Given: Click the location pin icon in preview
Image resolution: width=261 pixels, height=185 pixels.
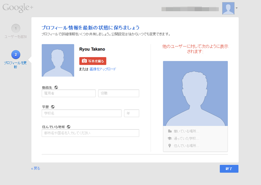Looking at the screenshot, I should [170, 146].
